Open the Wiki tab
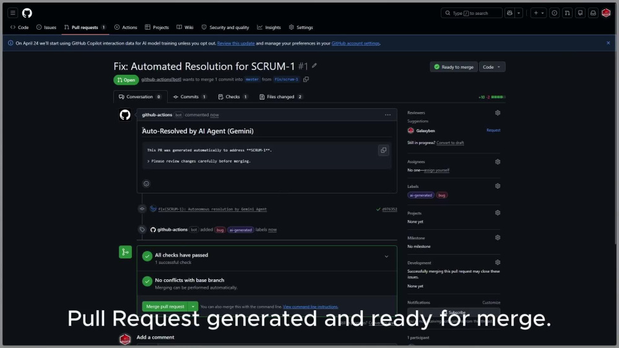 tap(184, 27)
